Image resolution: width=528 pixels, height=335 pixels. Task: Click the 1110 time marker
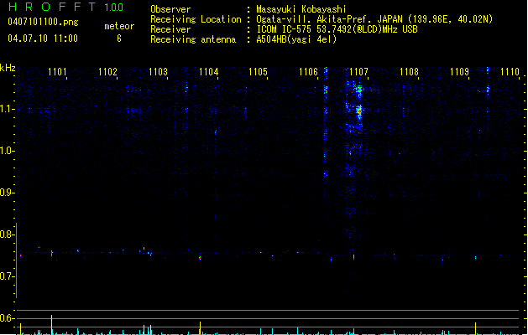(510, 72)
